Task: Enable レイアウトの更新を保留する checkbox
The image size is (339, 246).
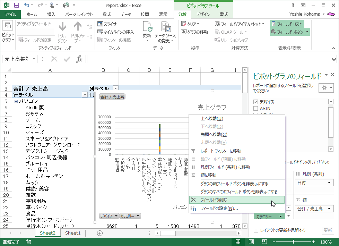Action: click(256, 230)
